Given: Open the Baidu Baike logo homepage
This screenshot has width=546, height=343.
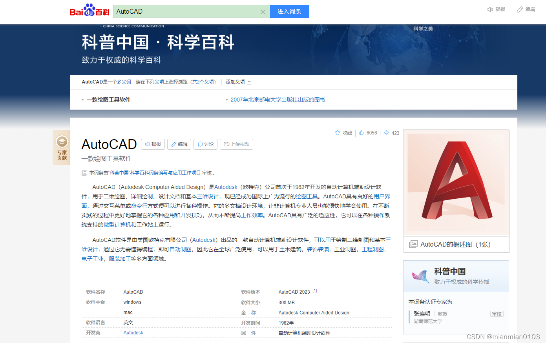Looking at the screenshot, I should click(89, 10).
